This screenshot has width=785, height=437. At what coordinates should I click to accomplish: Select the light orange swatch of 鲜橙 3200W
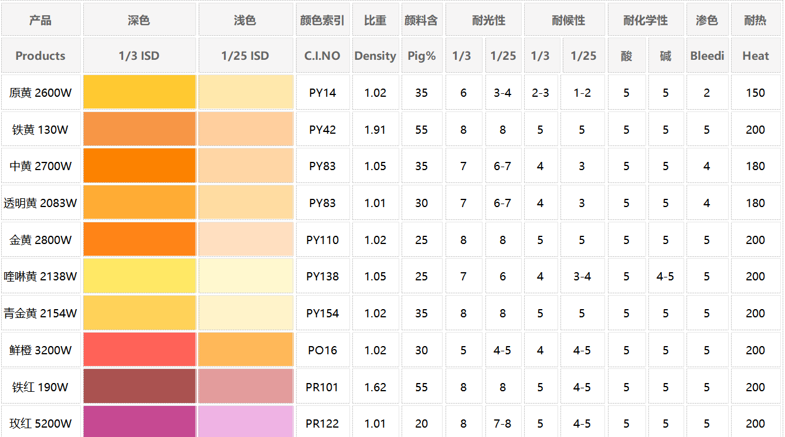[x=246, y=350]
